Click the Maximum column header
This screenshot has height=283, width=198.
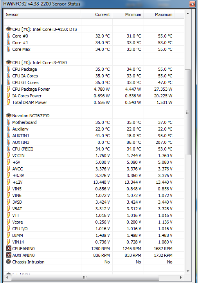(x=159, y=14)
